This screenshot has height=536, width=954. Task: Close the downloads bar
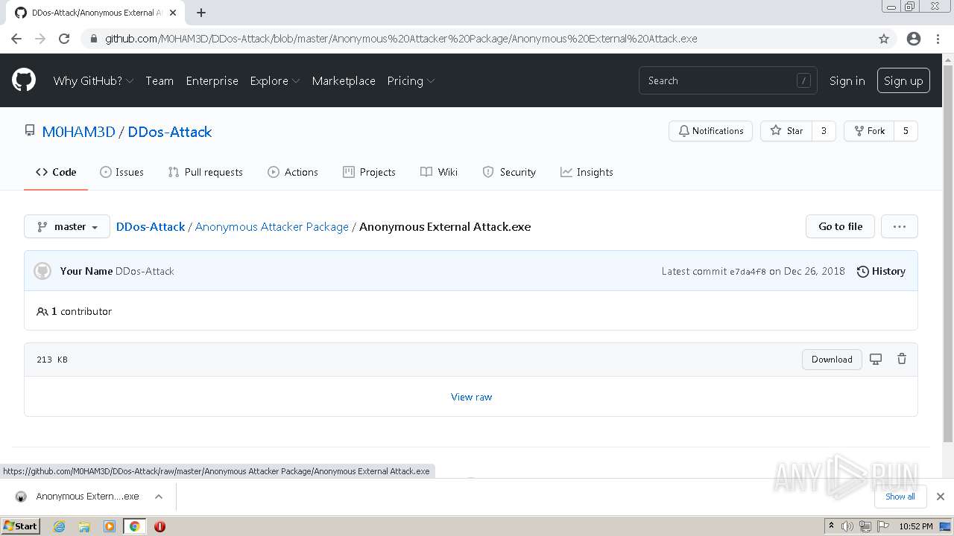pyautogui.click(x=941, y=497)
